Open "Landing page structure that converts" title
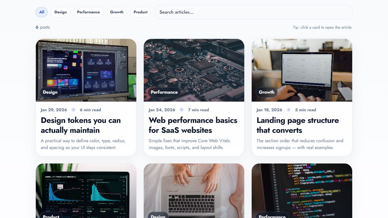Screen dimensions: 388x218 click(298, 125)
